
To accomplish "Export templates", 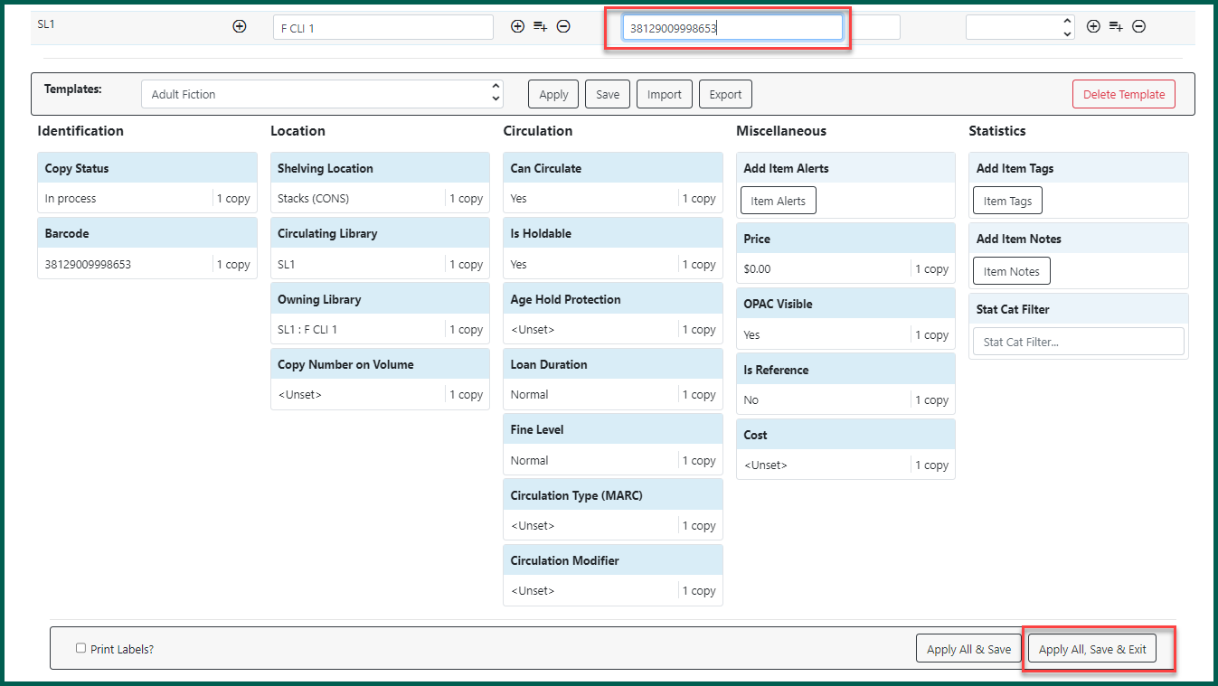I will pyautogui.click(x=725, y=94).
